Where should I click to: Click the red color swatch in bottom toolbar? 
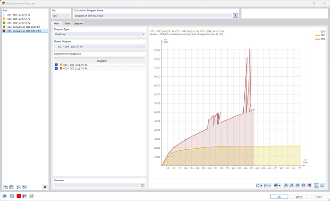[x=19, y=196]
